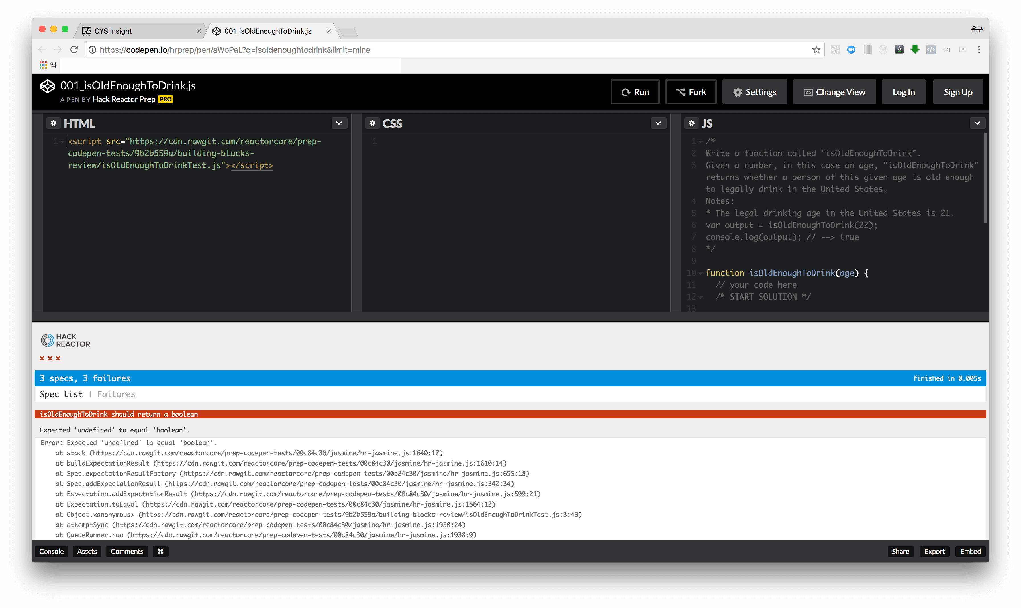The height and width of the screenshot is (608, 1021).
Task: Open the Apps grid bookmark icon
Action: click(43, 65)
